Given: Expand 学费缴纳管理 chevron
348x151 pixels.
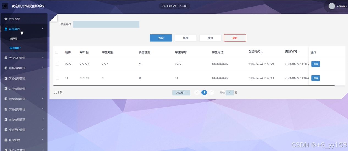Looking at the screenshot, I should coord(43,99).
